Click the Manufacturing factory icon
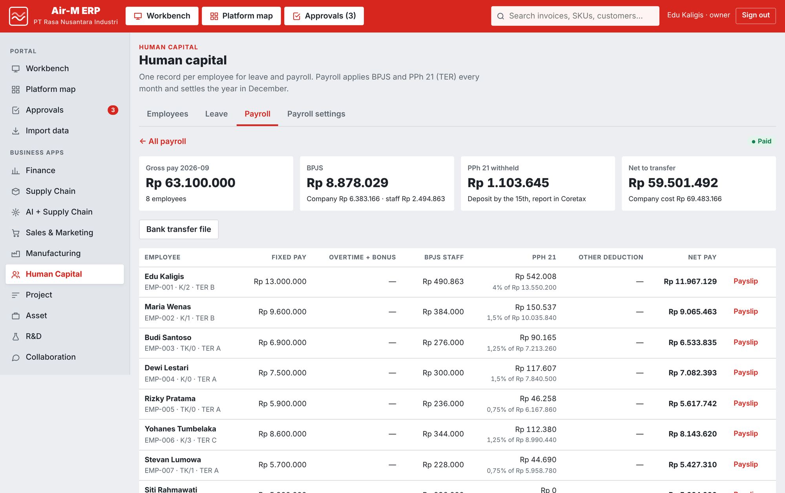This screenshot has height=493, width=785. click(x=16, y=254)
